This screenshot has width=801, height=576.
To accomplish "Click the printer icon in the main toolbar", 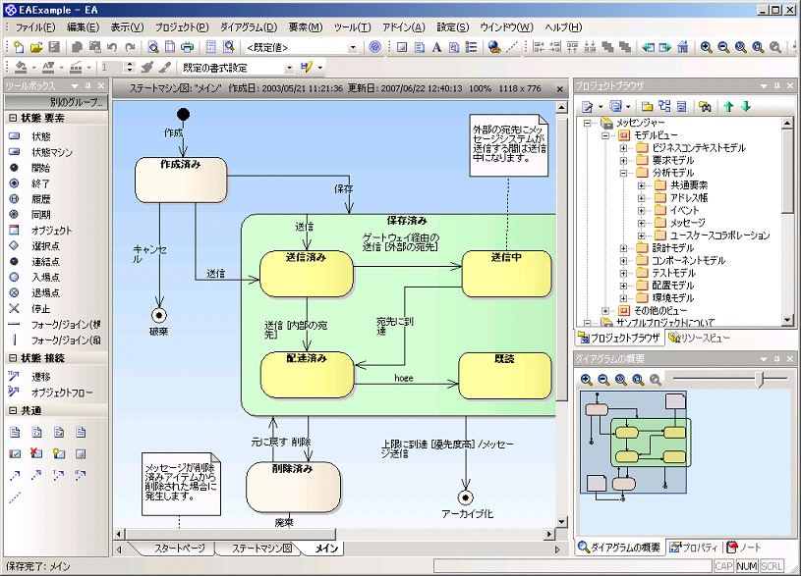I will (x=188, y=47).
